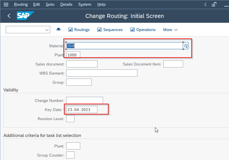Expand the More toolbar menu

[x=170, y=30]
